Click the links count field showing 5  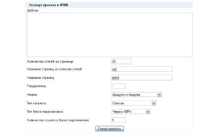point(118,120)
